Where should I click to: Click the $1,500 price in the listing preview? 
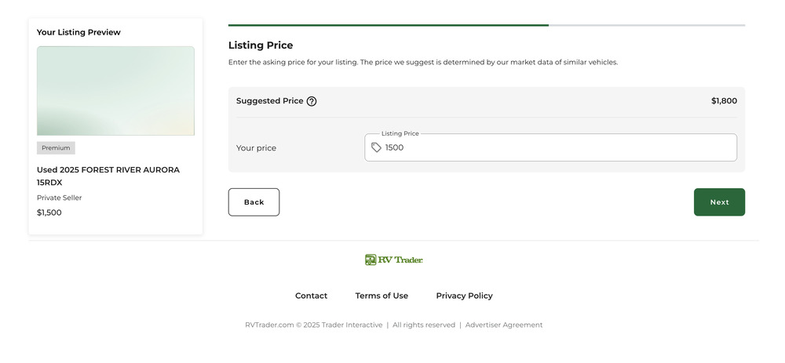(49, 212)
